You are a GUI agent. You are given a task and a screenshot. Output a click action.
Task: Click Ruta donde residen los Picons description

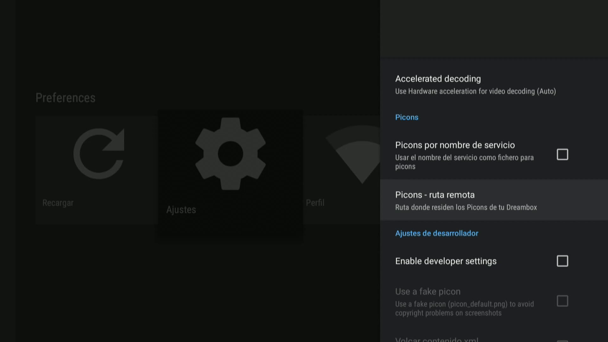coord(466,207)
